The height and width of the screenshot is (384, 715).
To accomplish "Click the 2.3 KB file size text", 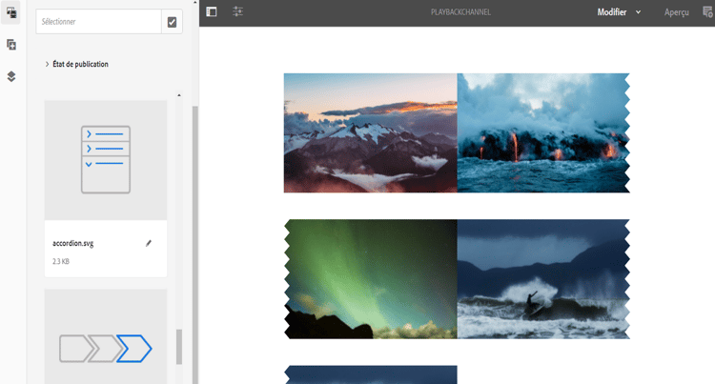I will (61, 261).
